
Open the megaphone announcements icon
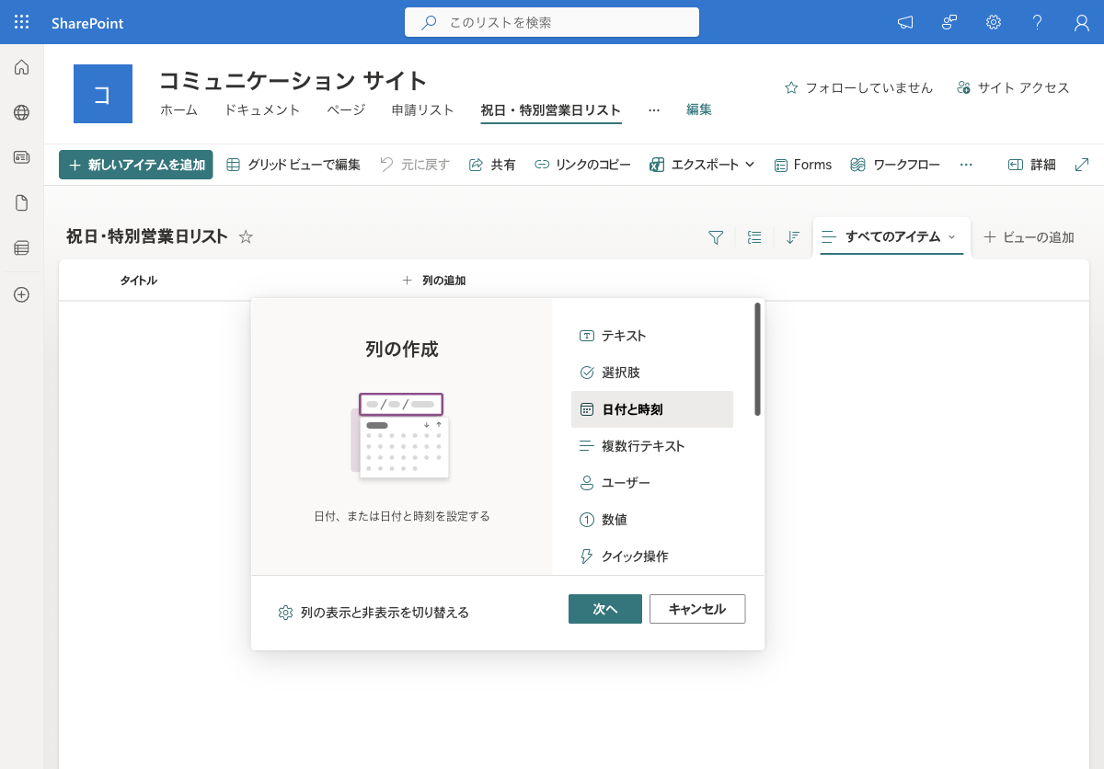click(x=905, y=22)
